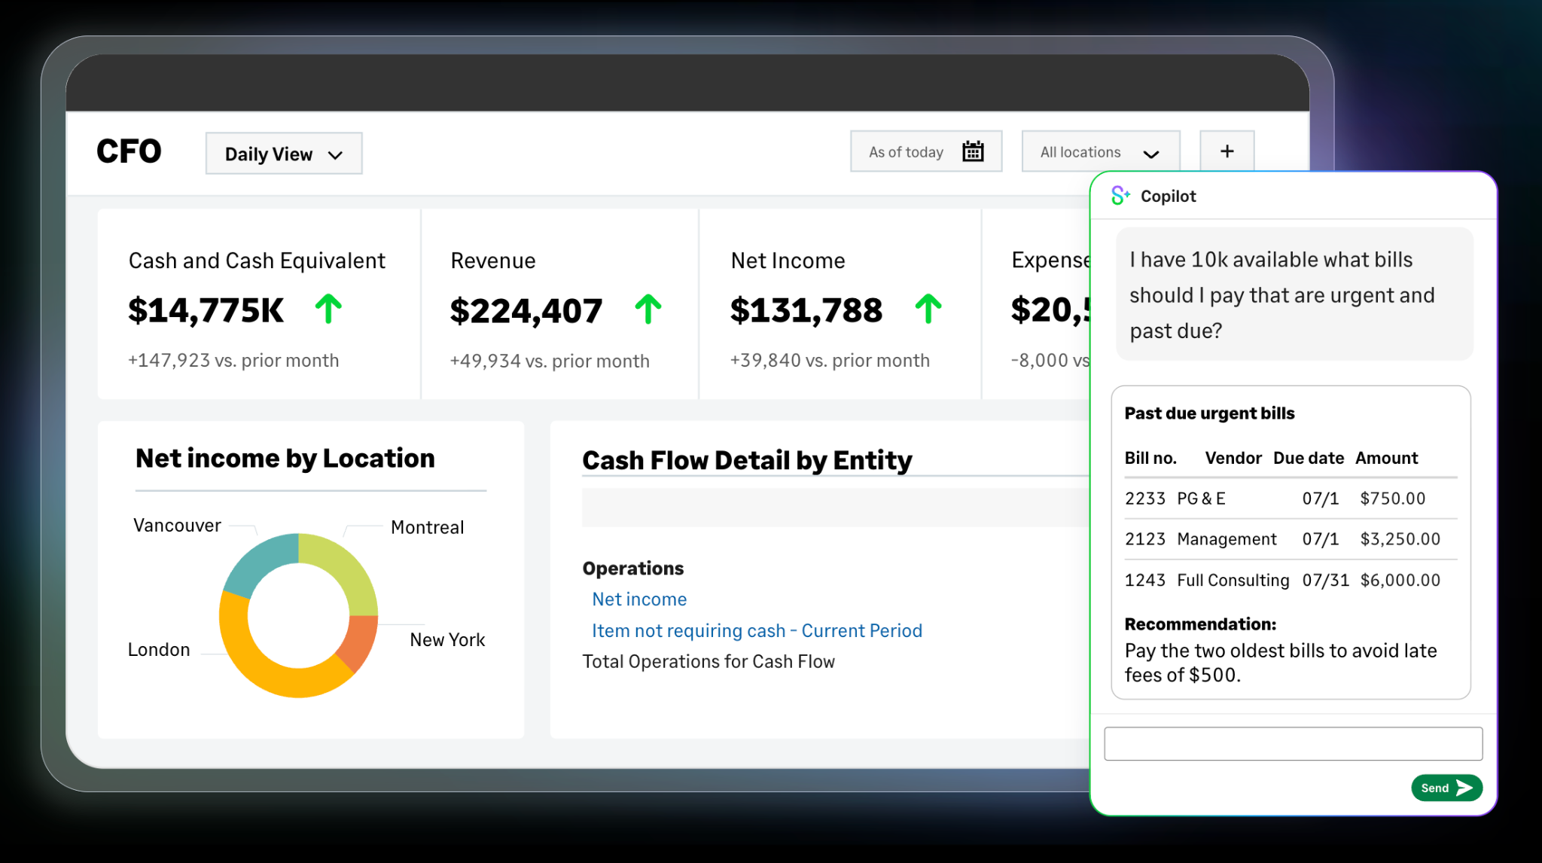Click the green arrow next to $14,775K
1542x863 pixels.
click(328, 309)
